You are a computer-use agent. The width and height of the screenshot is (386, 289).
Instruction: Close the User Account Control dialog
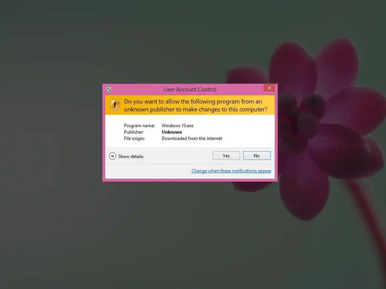(269, 88)
